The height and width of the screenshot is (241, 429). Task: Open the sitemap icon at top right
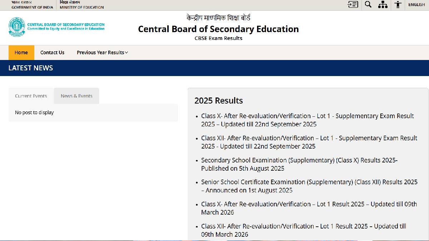[x=383, y=5]
